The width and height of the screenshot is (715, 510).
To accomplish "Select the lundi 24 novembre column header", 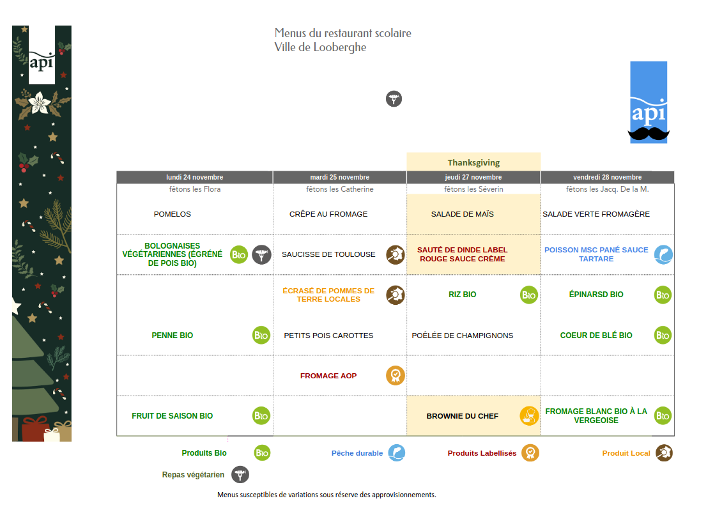I will 195,177.
